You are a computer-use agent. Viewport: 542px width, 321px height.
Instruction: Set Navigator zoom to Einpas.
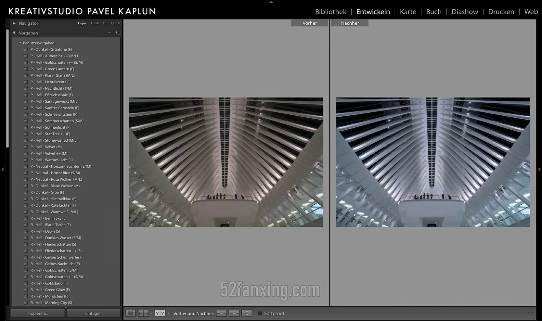click(83, 23)
